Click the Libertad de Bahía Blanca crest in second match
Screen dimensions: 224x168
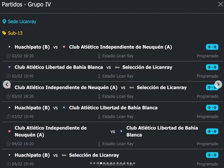(9, 67)
